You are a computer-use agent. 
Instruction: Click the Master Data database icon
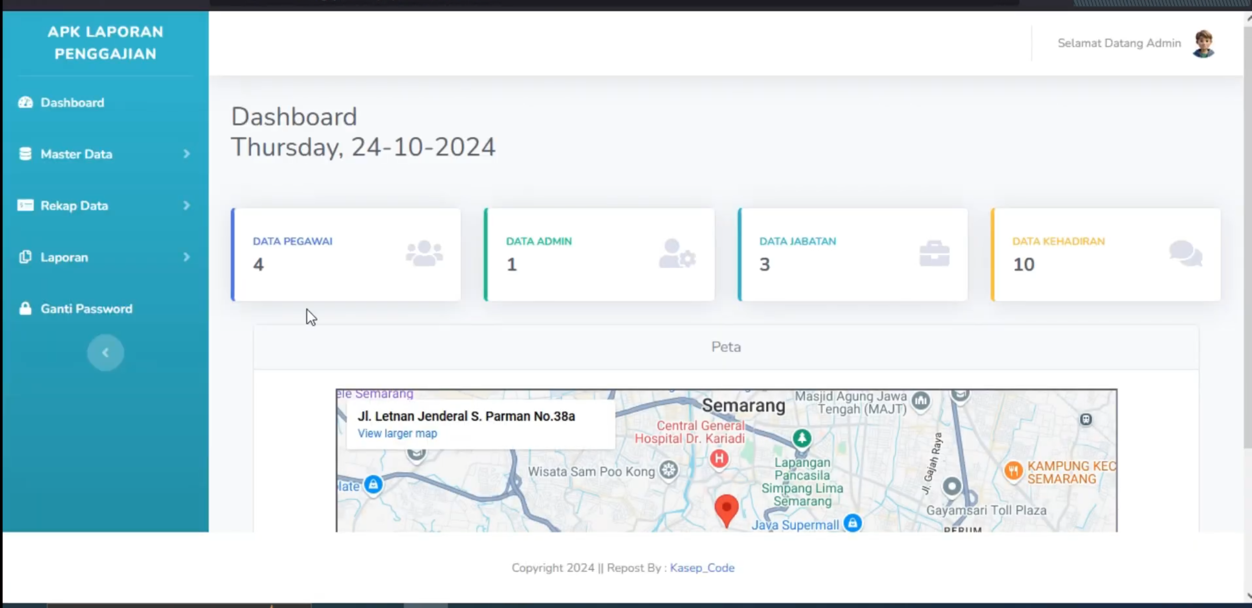point(25,154)
